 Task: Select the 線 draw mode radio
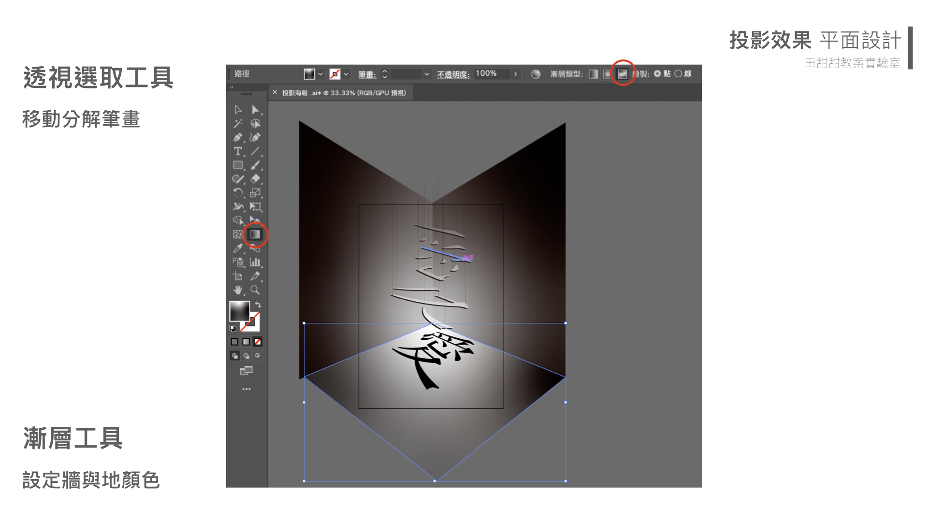[x=678, y=74]
